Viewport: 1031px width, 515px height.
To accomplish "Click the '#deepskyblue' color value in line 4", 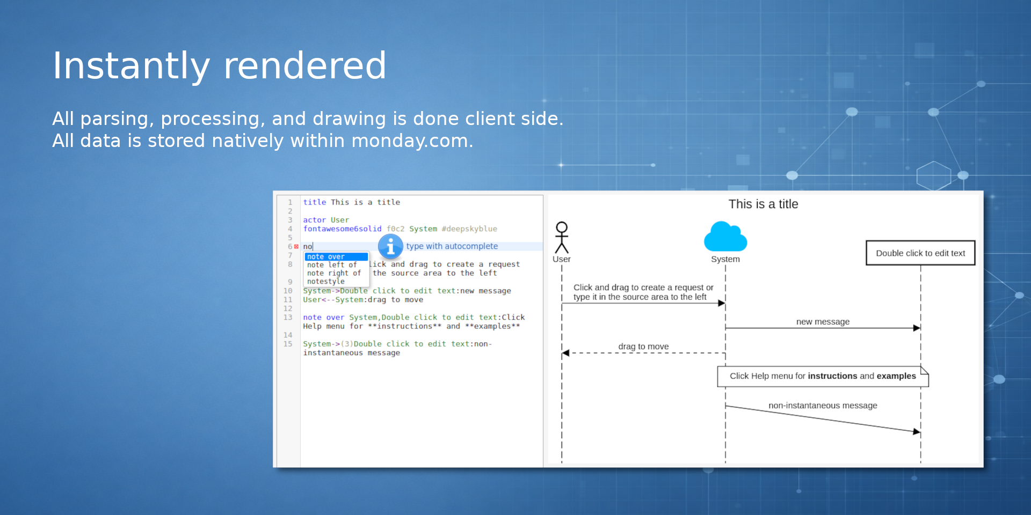I will pos(469,229).
